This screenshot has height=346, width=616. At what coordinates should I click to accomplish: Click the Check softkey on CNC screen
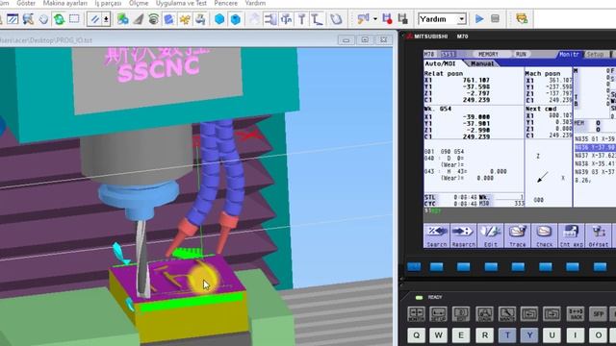coord(544,236)
